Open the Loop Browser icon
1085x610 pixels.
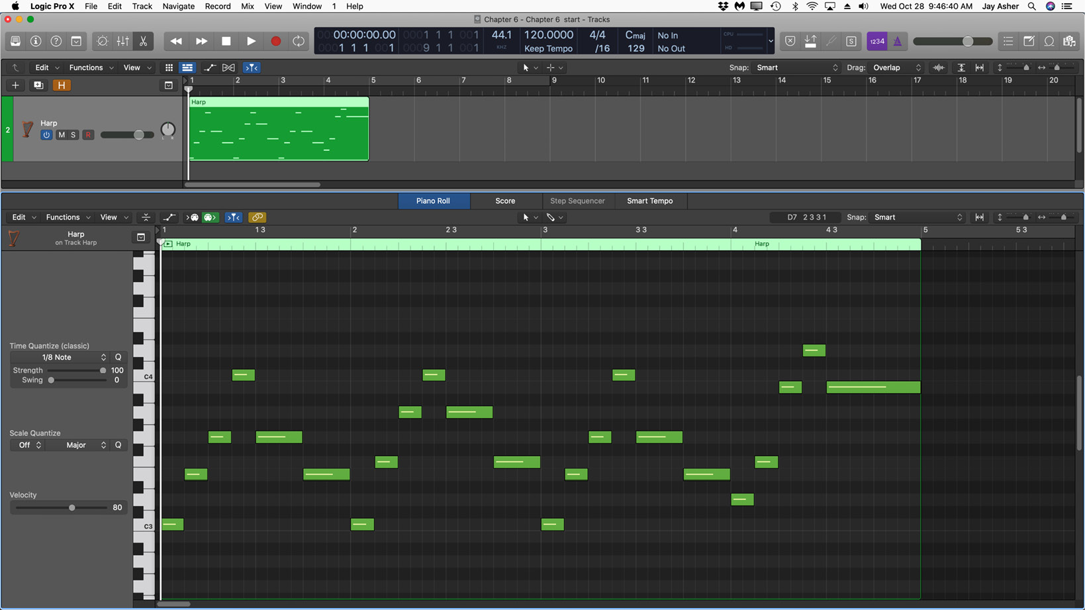click(1049, 41)
